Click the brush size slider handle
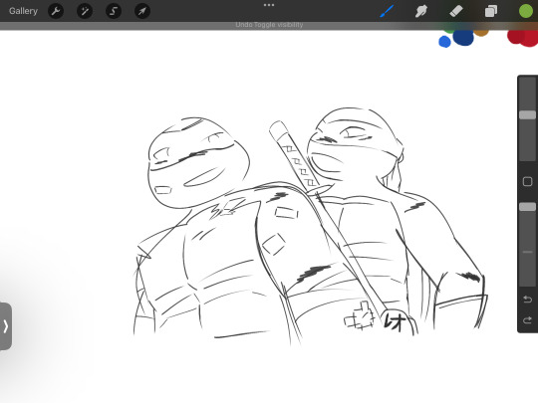This screenshot has width=538, height=403. 527,114
